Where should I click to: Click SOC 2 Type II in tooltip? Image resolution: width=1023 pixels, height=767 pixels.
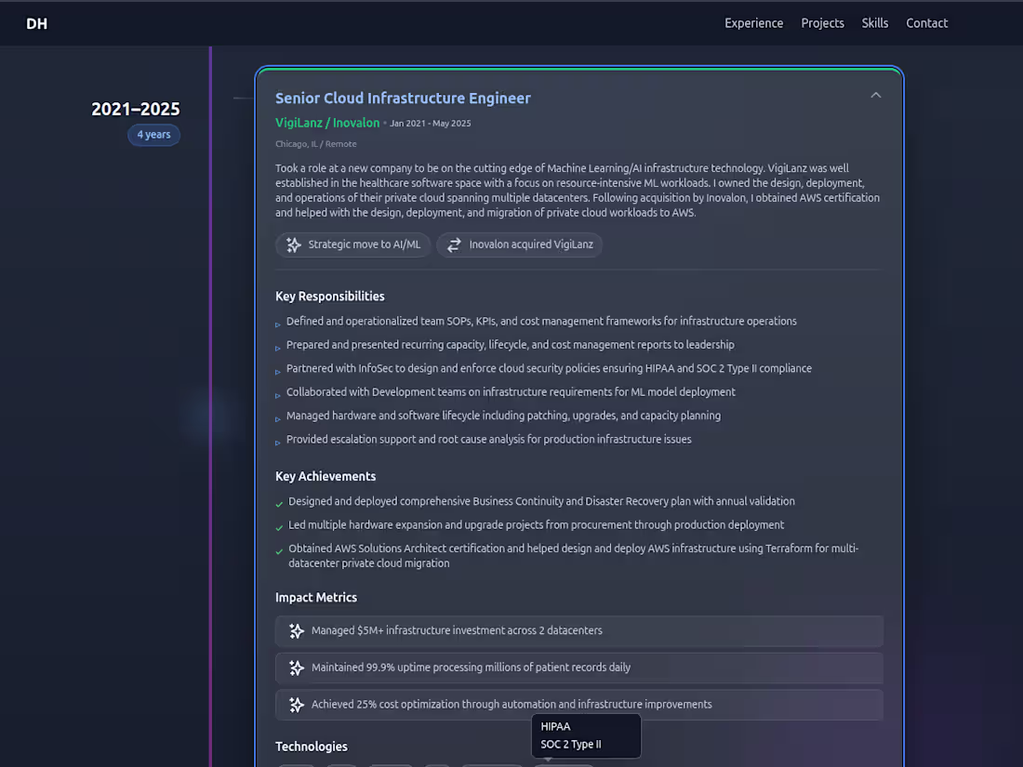pyautogui.click(x=571, y=744)
